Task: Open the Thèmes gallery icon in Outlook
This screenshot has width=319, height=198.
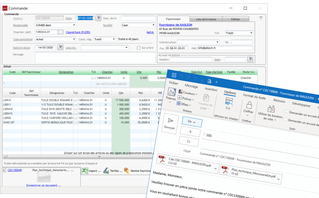Action: coord(172,92)
